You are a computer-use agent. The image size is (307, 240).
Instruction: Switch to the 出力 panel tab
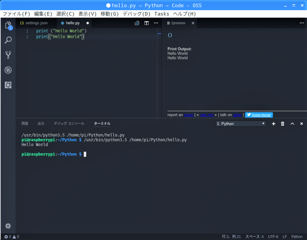(41, 124)
